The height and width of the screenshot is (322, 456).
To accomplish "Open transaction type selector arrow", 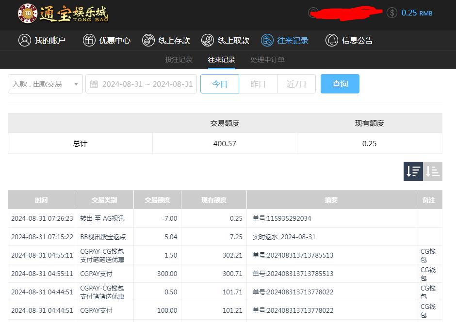I will point(76,83).
